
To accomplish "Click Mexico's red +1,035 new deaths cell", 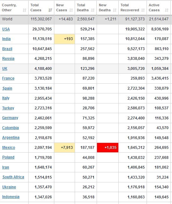I will 108,148.
